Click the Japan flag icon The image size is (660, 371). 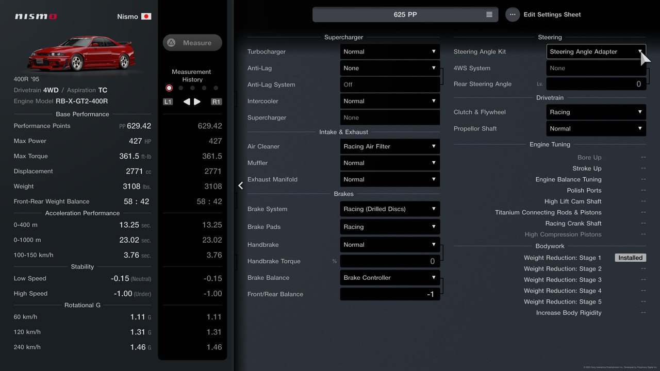tap(146, 16)
